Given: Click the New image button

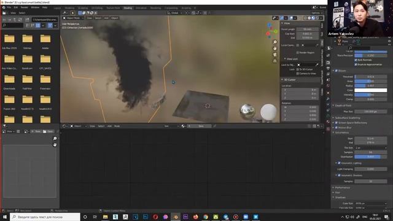Looking at the screenshot, I should pyautogui.click(x=37, y=131).
